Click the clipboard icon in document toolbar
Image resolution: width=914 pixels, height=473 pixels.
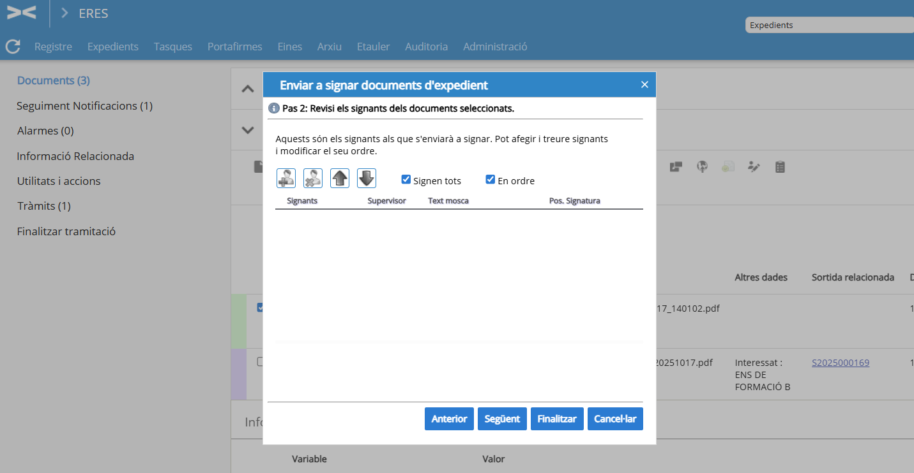click(x=780, y=167)
